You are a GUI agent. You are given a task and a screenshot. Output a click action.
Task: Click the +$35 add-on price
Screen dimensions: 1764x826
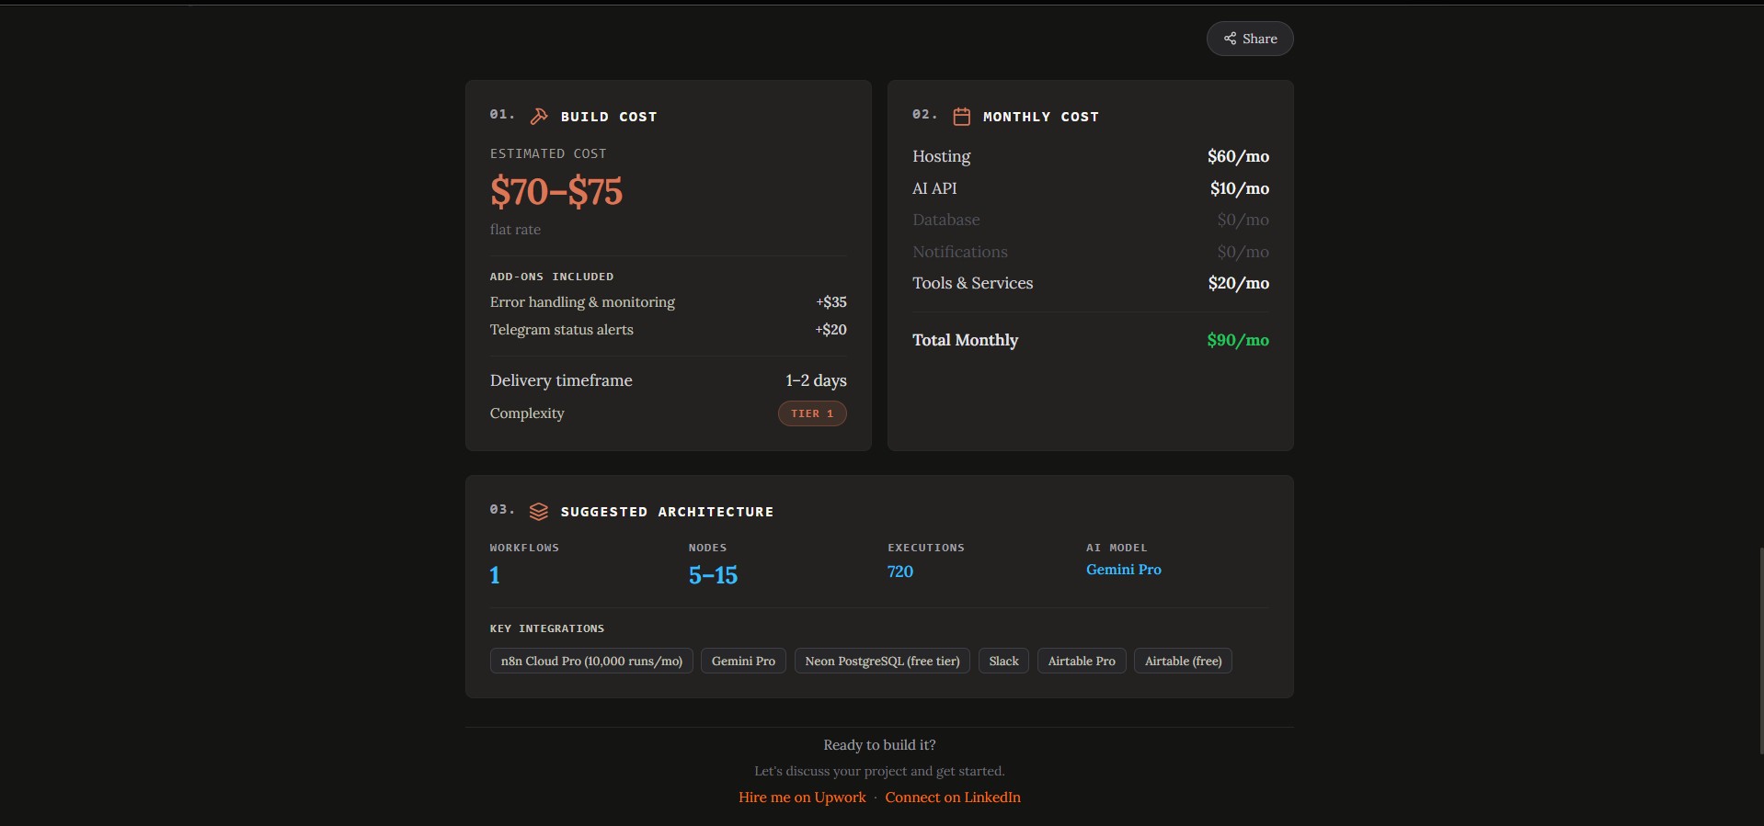tap(830, 302)
